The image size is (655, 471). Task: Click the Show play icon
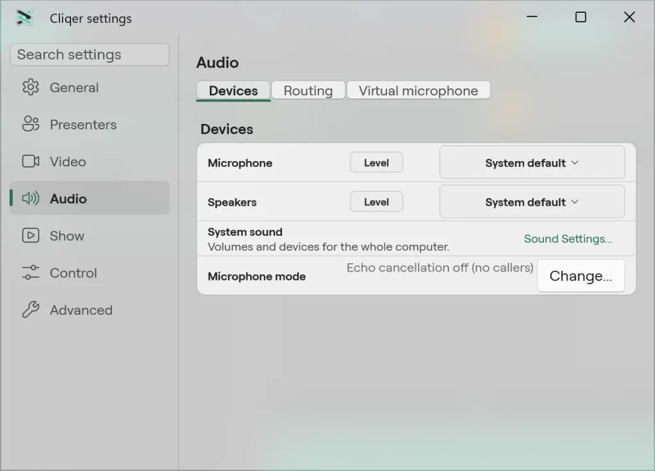coord(31,235)
